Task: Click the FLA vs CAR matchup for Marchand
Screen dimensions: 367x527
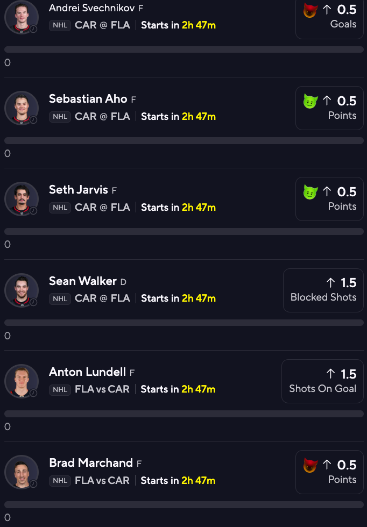Action: (x=102, y=481)
